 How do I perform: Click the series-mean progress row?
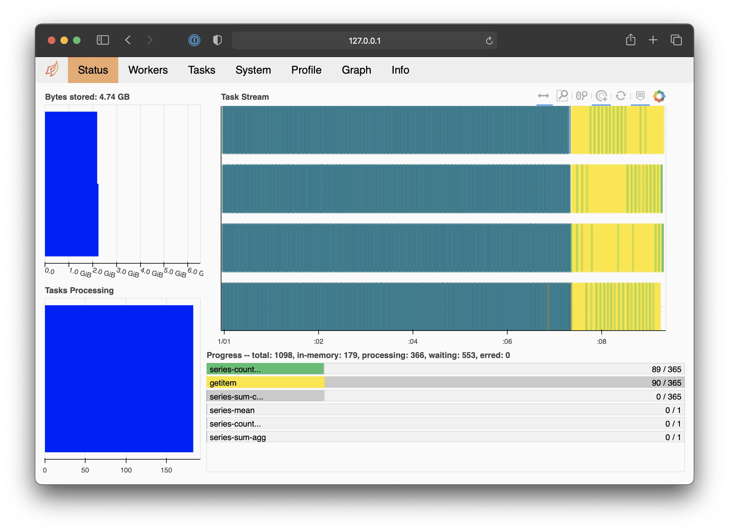[x=446, y=410]
